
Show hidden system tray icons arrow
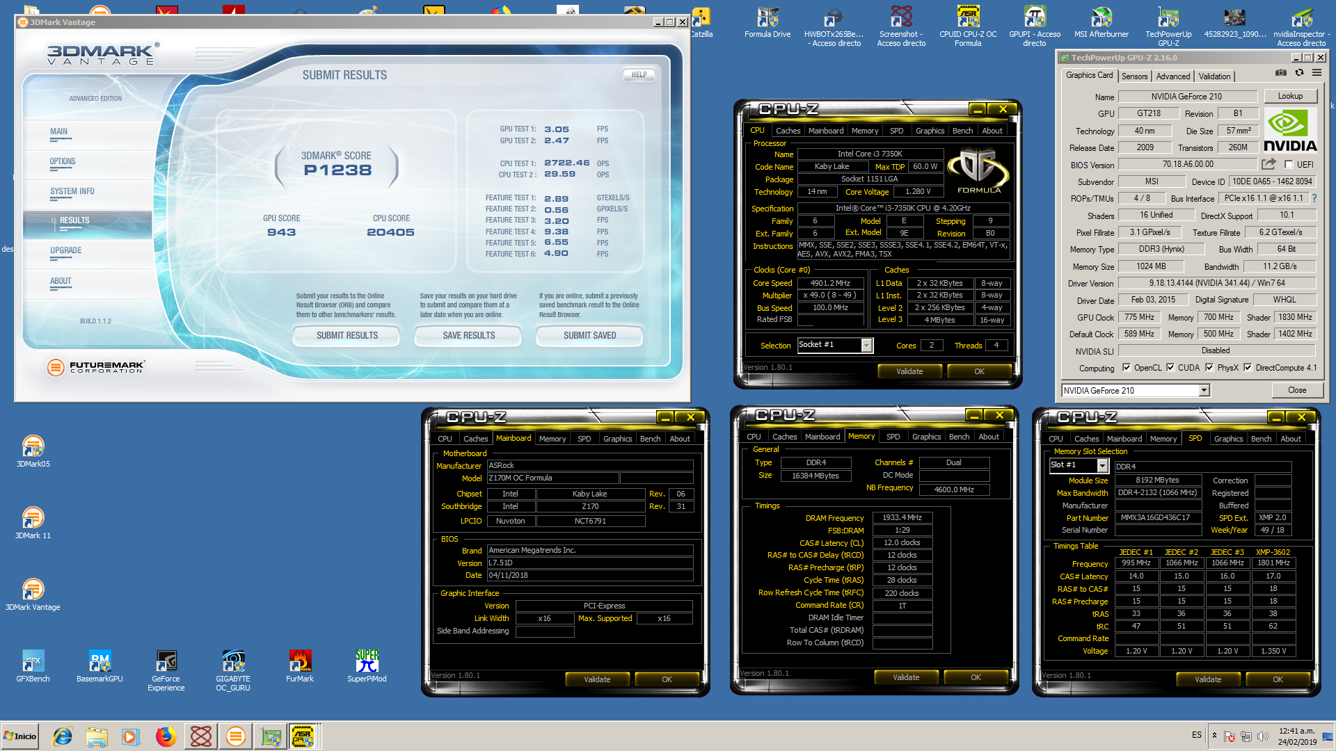[1214, 736]
